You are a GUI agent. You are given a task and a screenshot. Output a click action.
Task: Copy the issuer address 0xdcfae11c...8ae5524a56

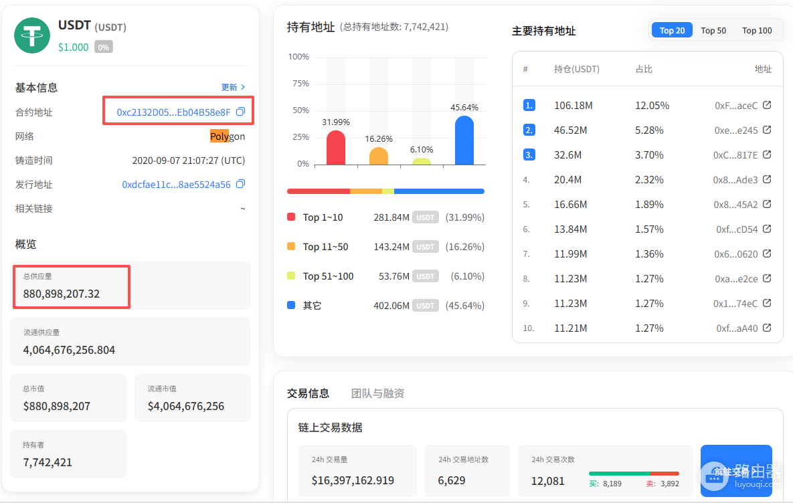(241, 184)
